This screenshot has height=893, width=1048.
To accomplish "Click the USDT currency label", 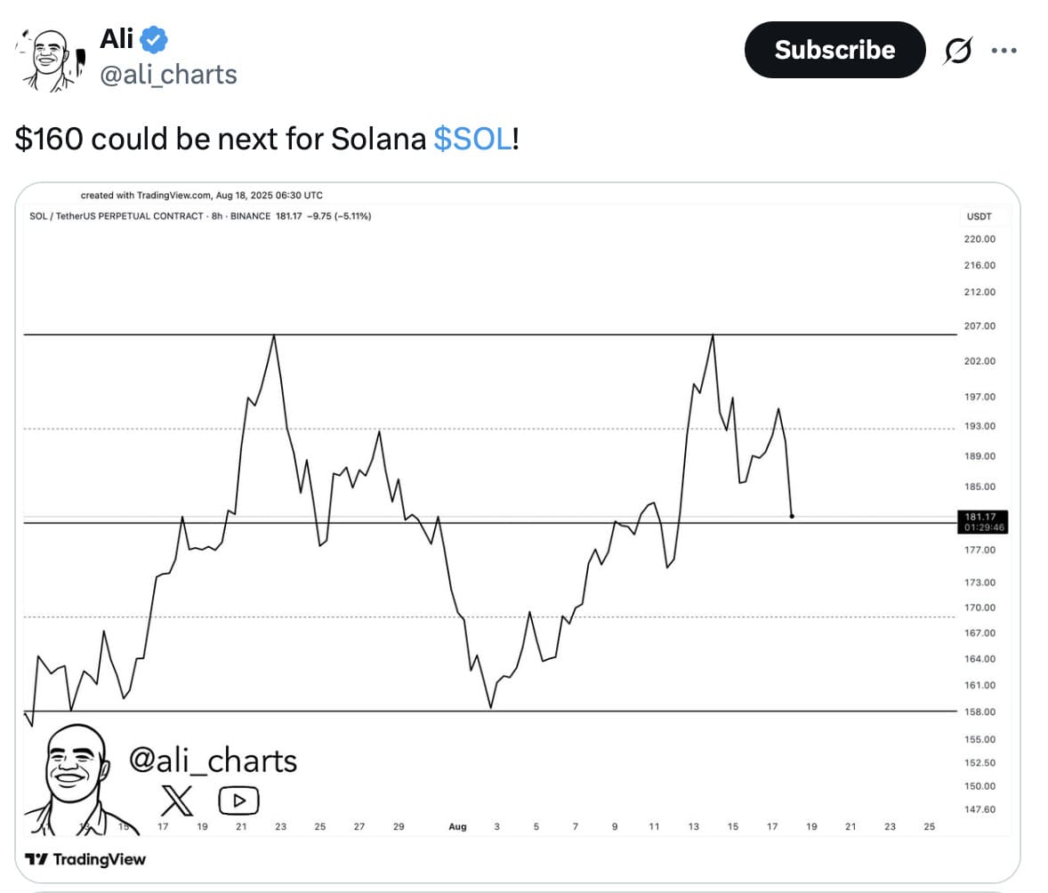I will tap(979, 216).
